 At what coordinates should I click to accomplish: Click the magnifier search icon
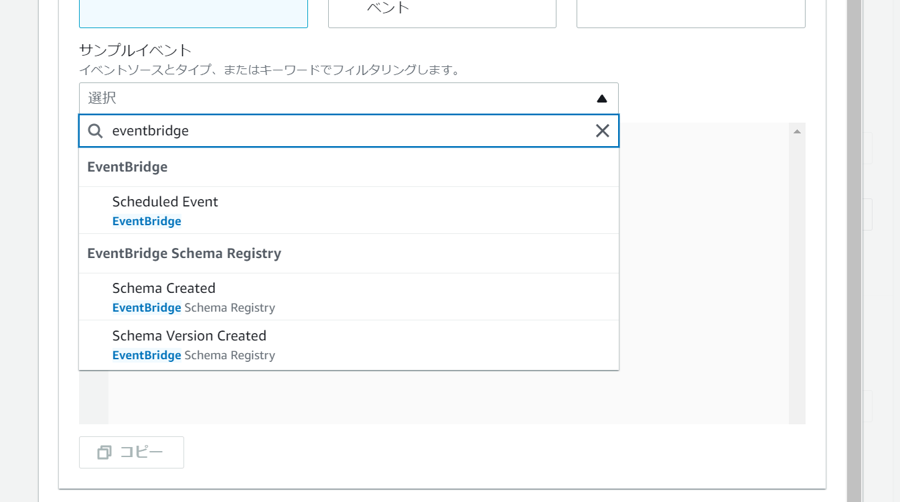96,131
